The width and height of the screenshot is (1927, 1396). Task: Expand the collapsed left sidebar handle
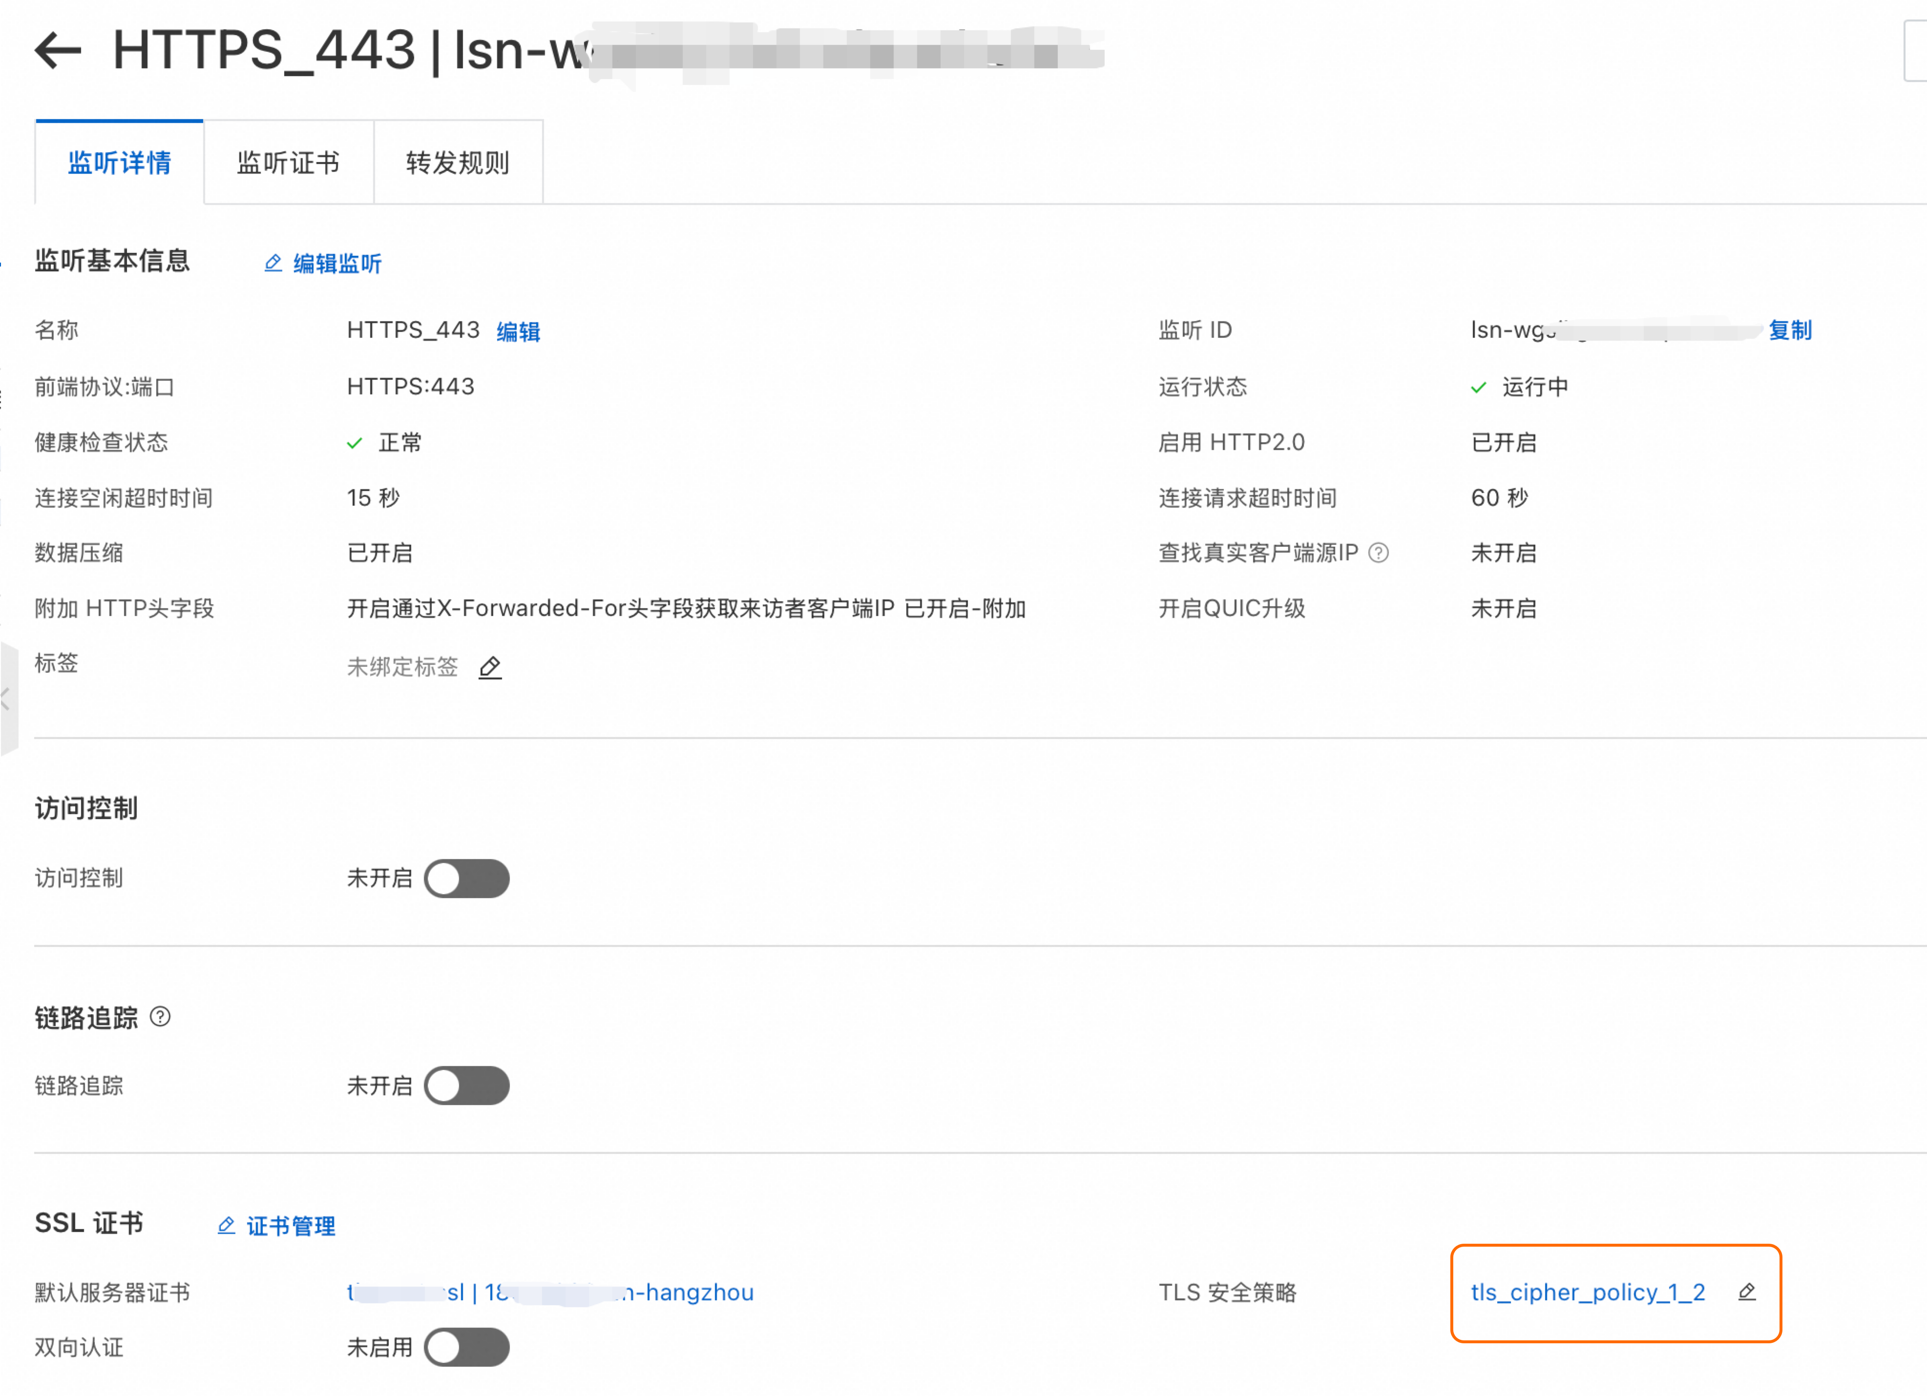click(x=7, y=699)
